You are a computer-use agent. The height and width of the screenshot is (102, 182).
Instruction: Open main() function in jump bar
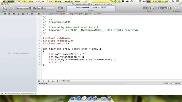tap(98, 14)
